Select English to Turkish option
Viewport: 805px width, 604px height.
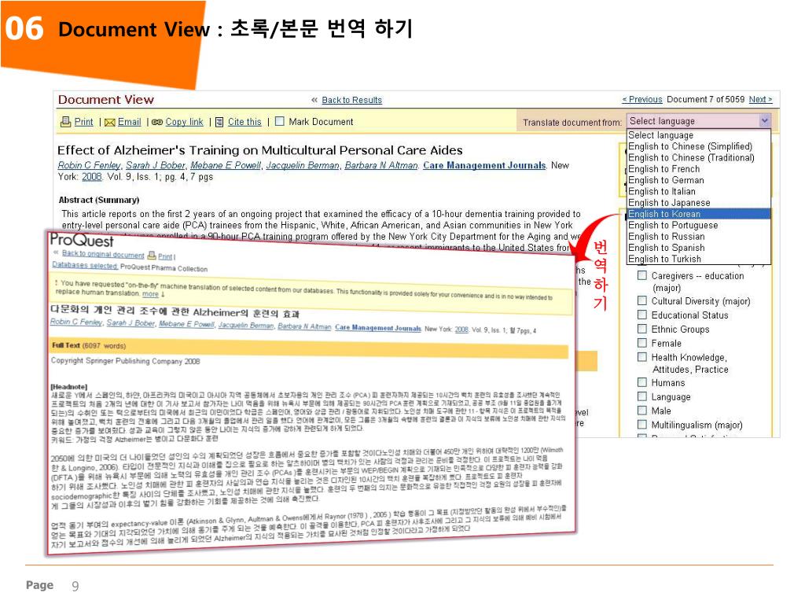click(x=699, y=260)
